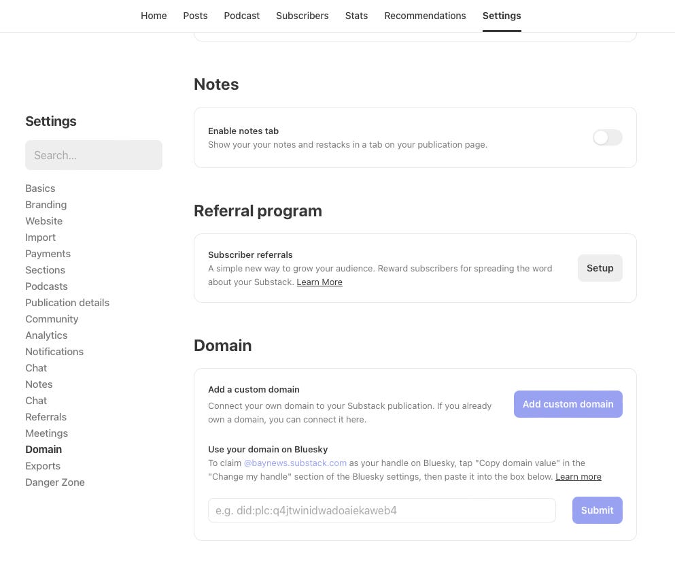Viewport: 675px width, 564px height.
Task: Go to the Podcast tab
Action: click(241, 16)
